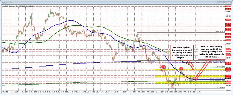This screenshot has height=95, width=233.
Task: Click the 100.0 - 1.28128 Fibonacci label
Action: coord(220,32)
